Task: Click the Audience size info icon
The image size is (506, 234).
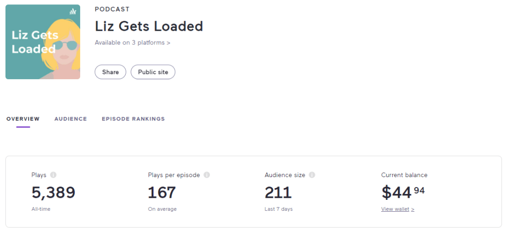Action: pos(312,175)
